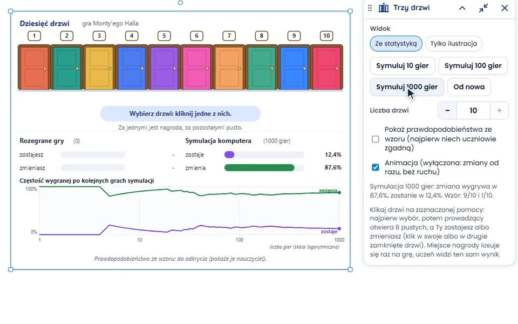Select the pink door number 6
The height and width of the screenshot is (324, 518).
196,67
